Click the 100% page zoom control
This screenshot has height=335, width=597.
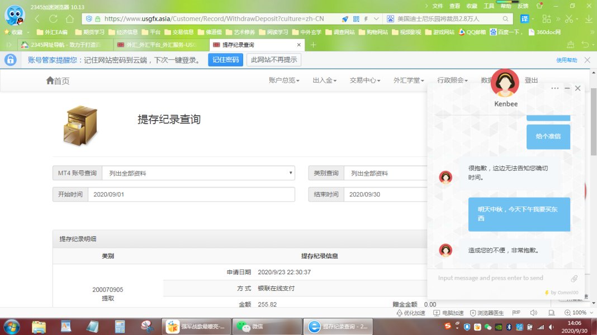pos(576,313)
